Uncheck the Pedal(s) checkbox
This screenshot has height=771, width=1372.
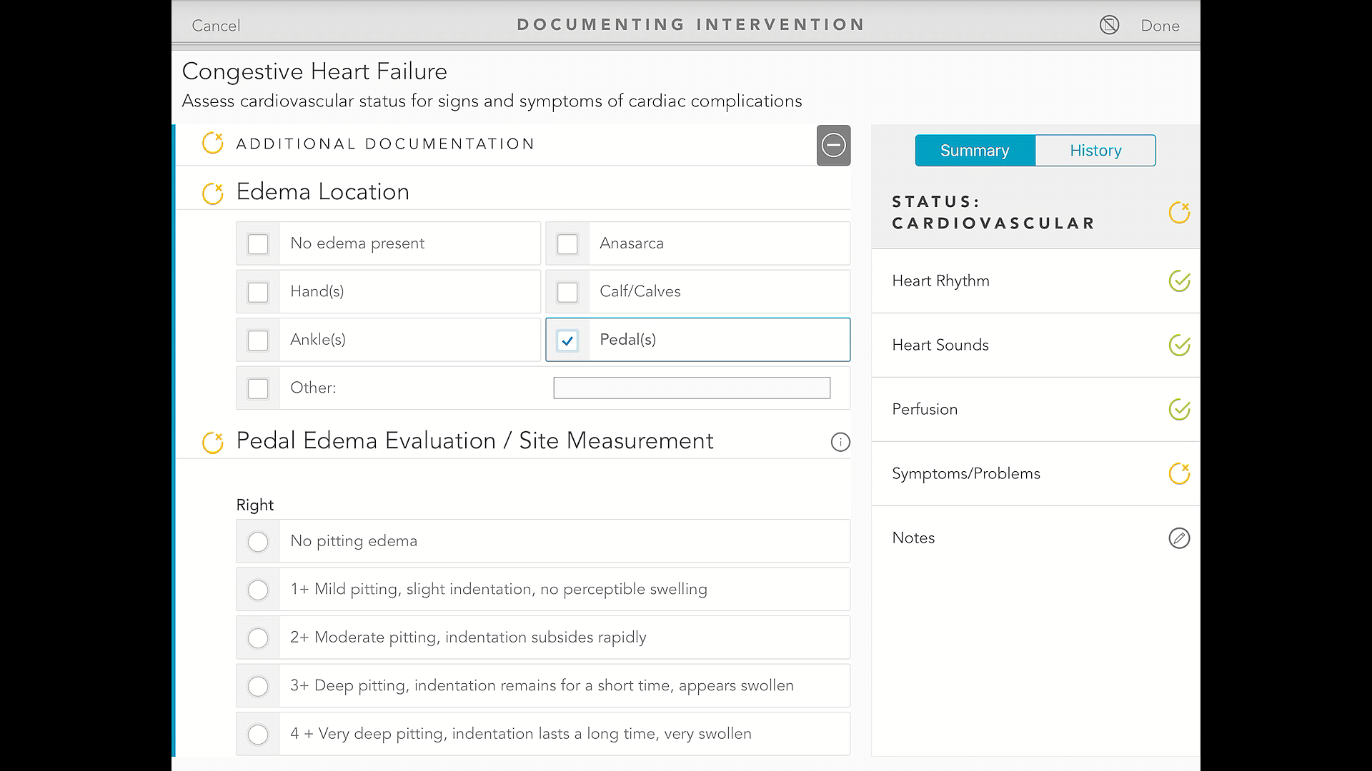click(x=567, y=341)
